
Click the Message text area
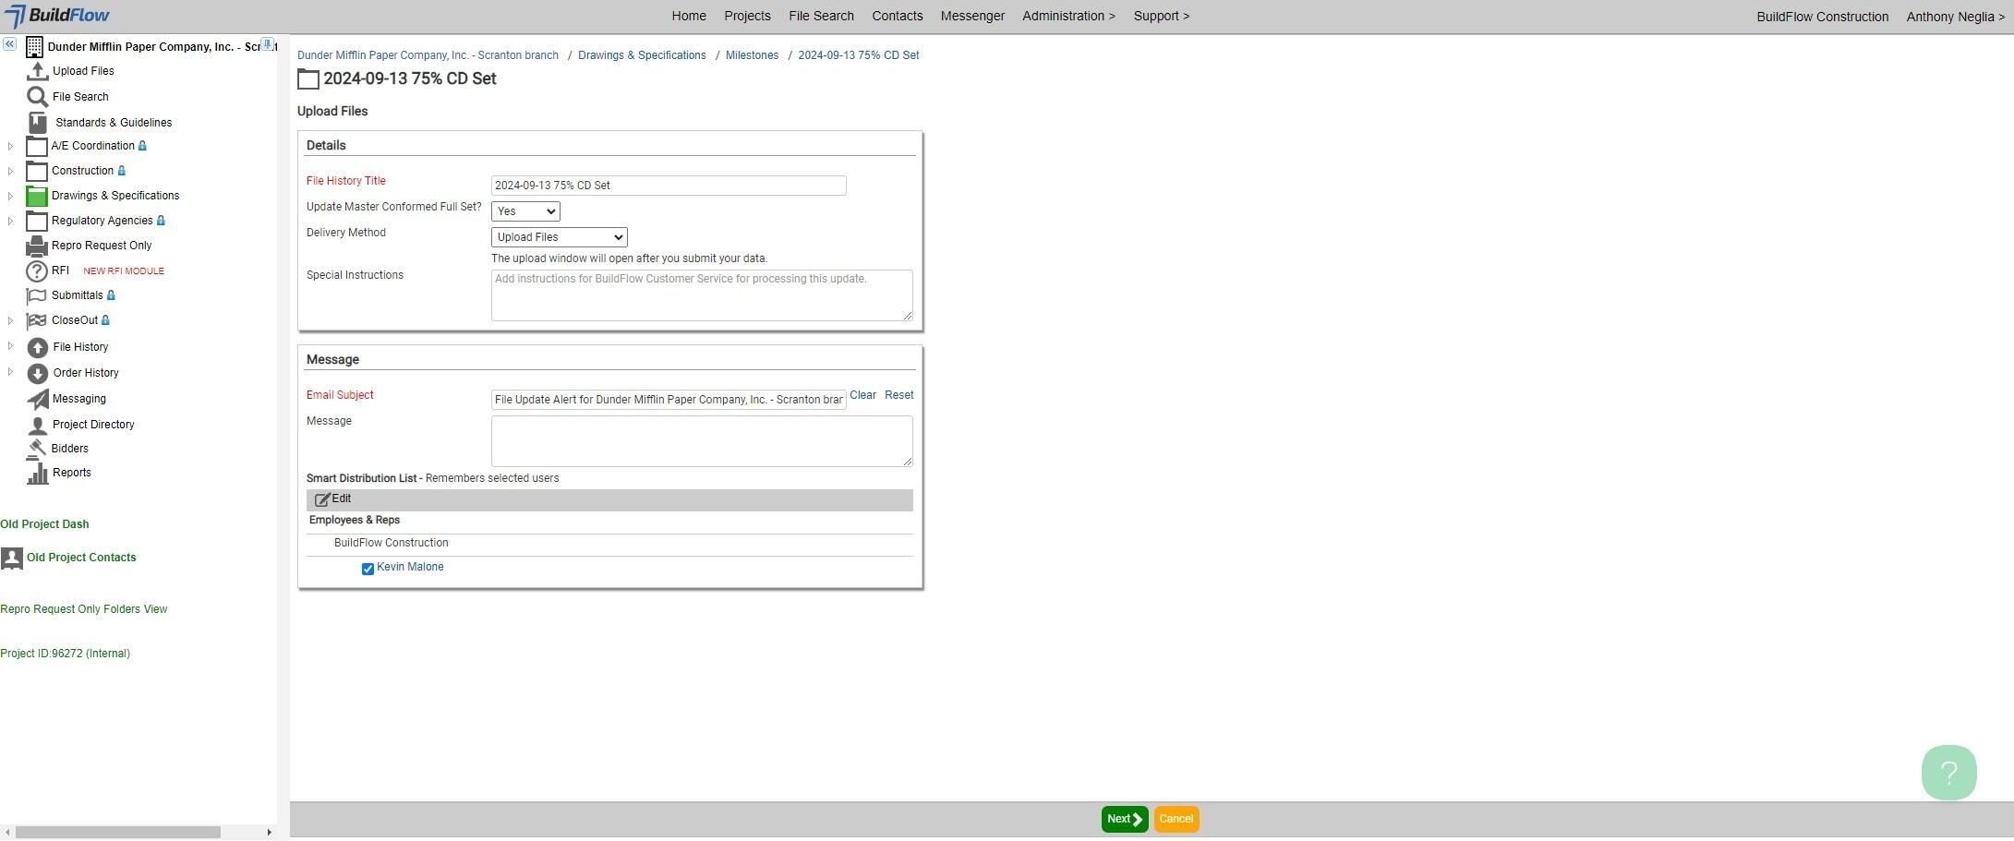(702, 441)
